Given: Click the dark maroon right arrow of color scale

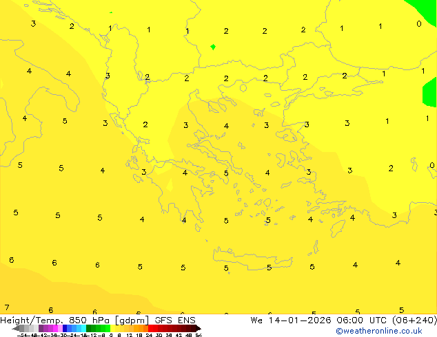Looking at the screenshot, I should click(x=199, y=328).
